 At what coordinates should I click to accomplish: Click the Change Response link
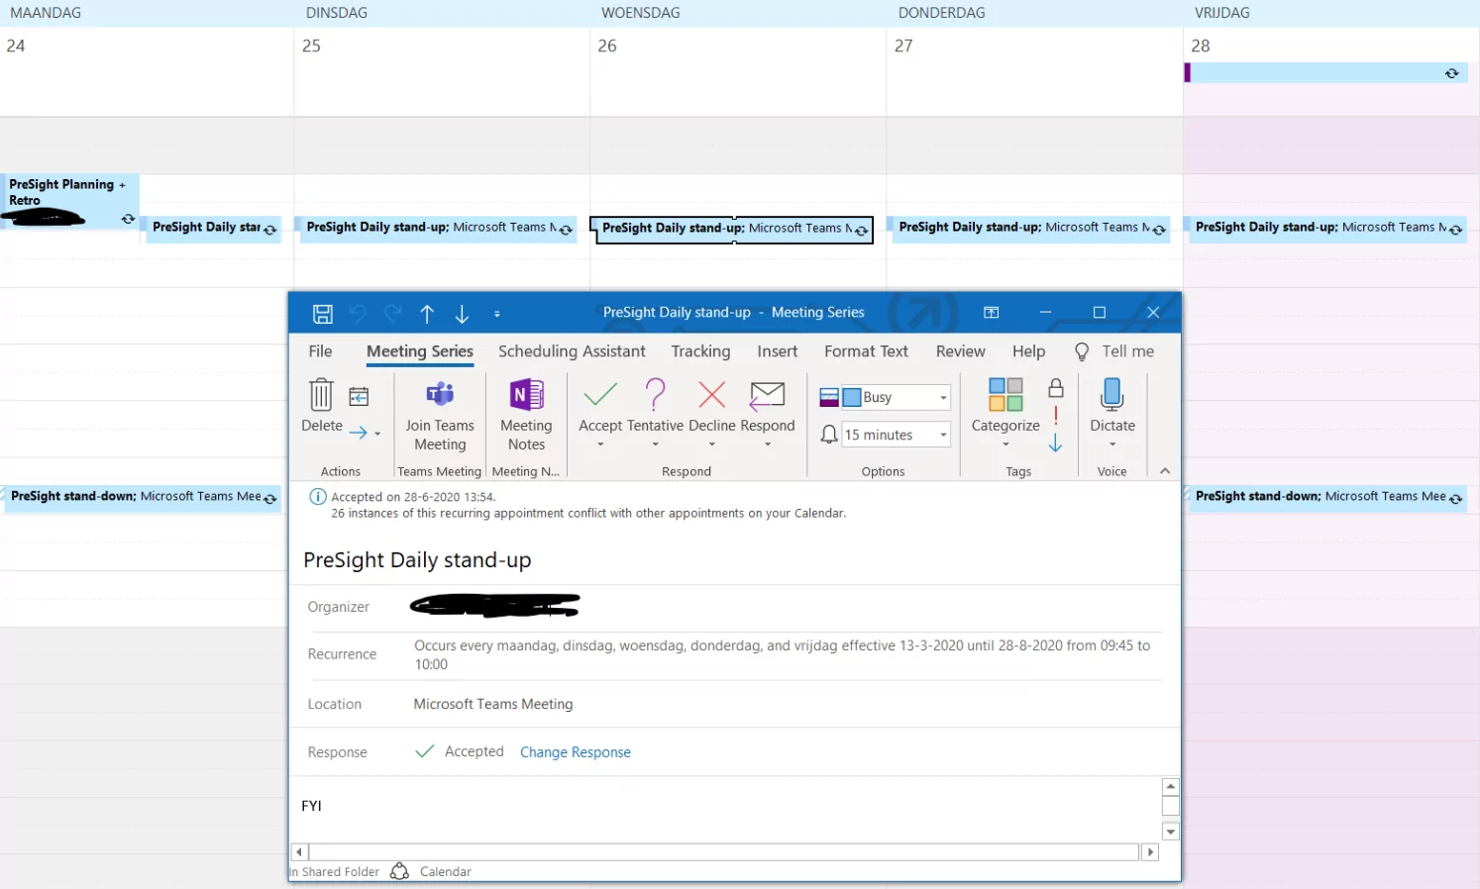tap(576, 752)
